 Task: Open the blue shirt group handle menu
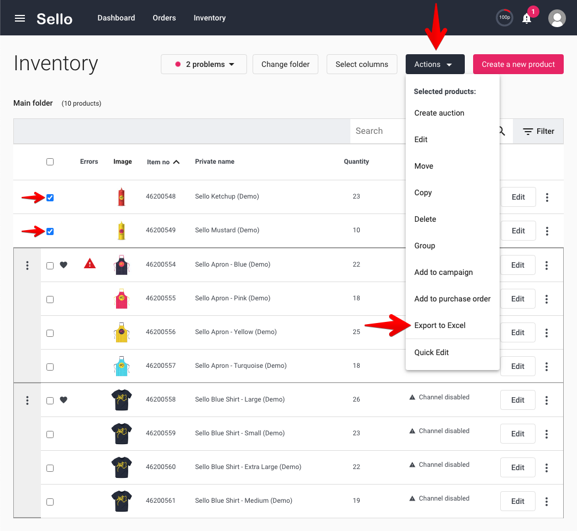click(x=27, y=400)
